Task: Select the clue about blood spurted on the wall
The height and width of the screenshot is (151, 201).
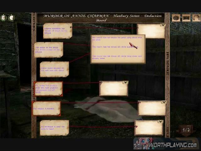Action: (54, 69)
